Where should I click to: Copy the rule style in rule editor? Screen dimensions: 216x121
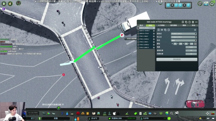pos(165,30)
